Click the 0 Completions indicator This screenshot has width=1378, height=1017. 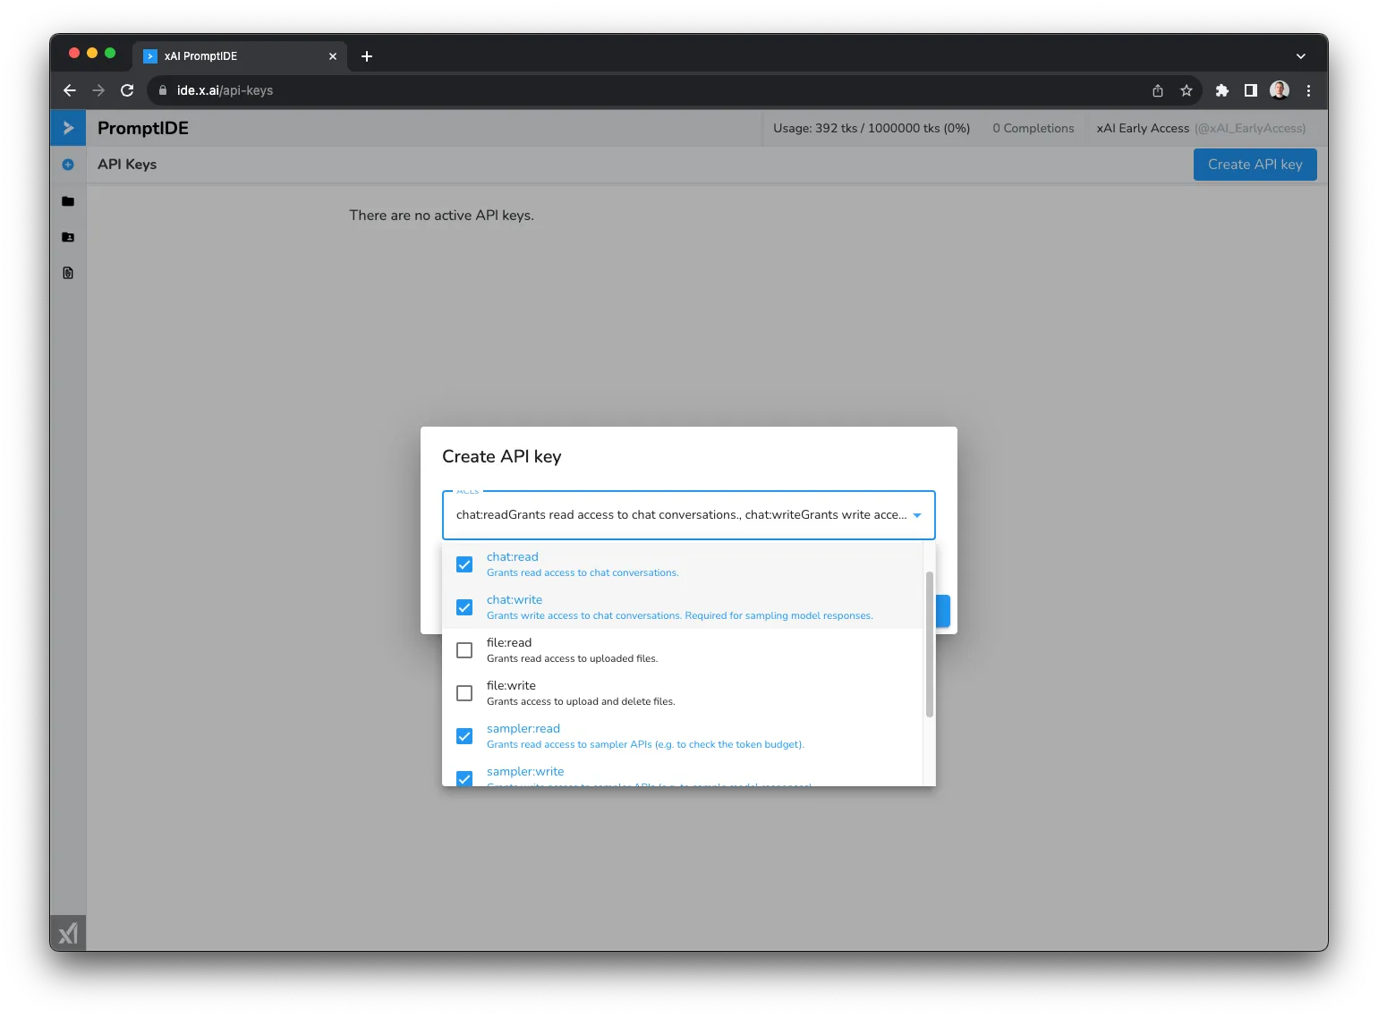pos(1033,128)
